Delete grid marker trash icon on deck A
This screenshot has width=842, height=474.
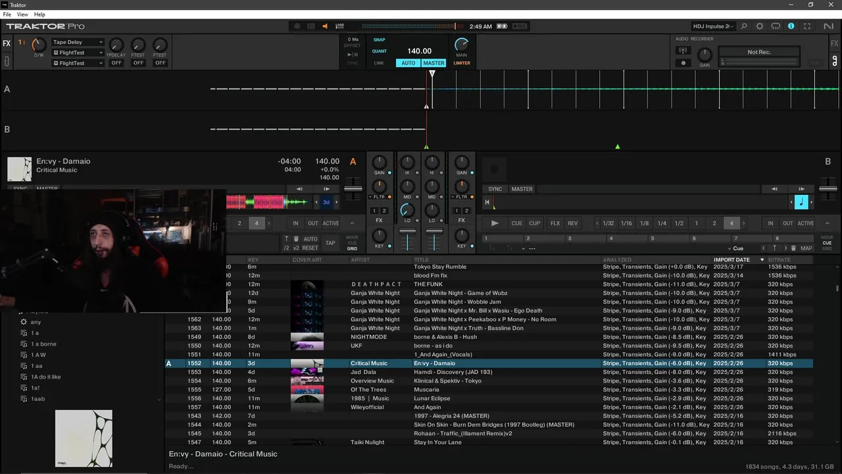(x=296, y=239)
